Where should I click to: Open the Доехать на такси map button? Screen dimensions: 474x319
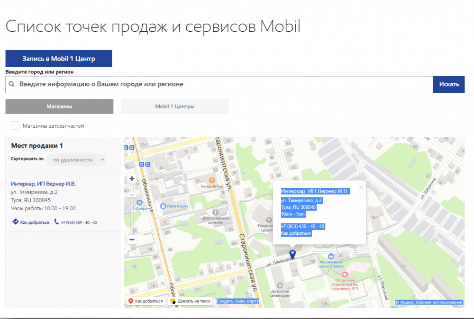click(x=190, y=301)
